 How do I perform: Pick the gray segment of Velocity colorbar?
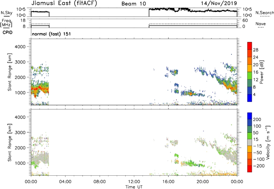250,143
